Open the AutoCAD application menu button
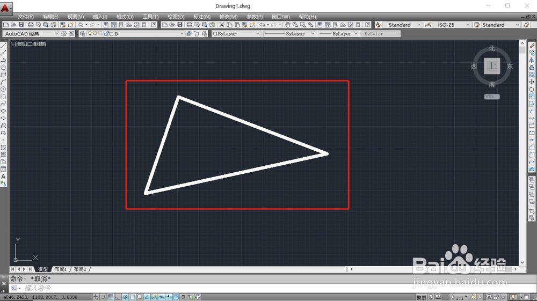This screenshot has height=301, width=537. tap(6, 8)
